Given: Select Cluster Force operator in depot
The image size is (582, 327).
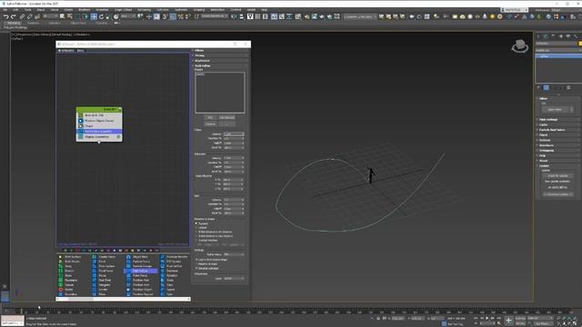Looking at the screenshot, I should 104,256.
